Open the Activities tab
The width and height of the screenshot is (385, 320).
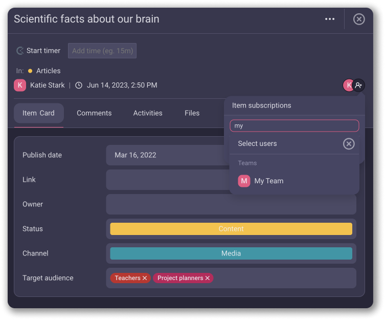(148, 113)
